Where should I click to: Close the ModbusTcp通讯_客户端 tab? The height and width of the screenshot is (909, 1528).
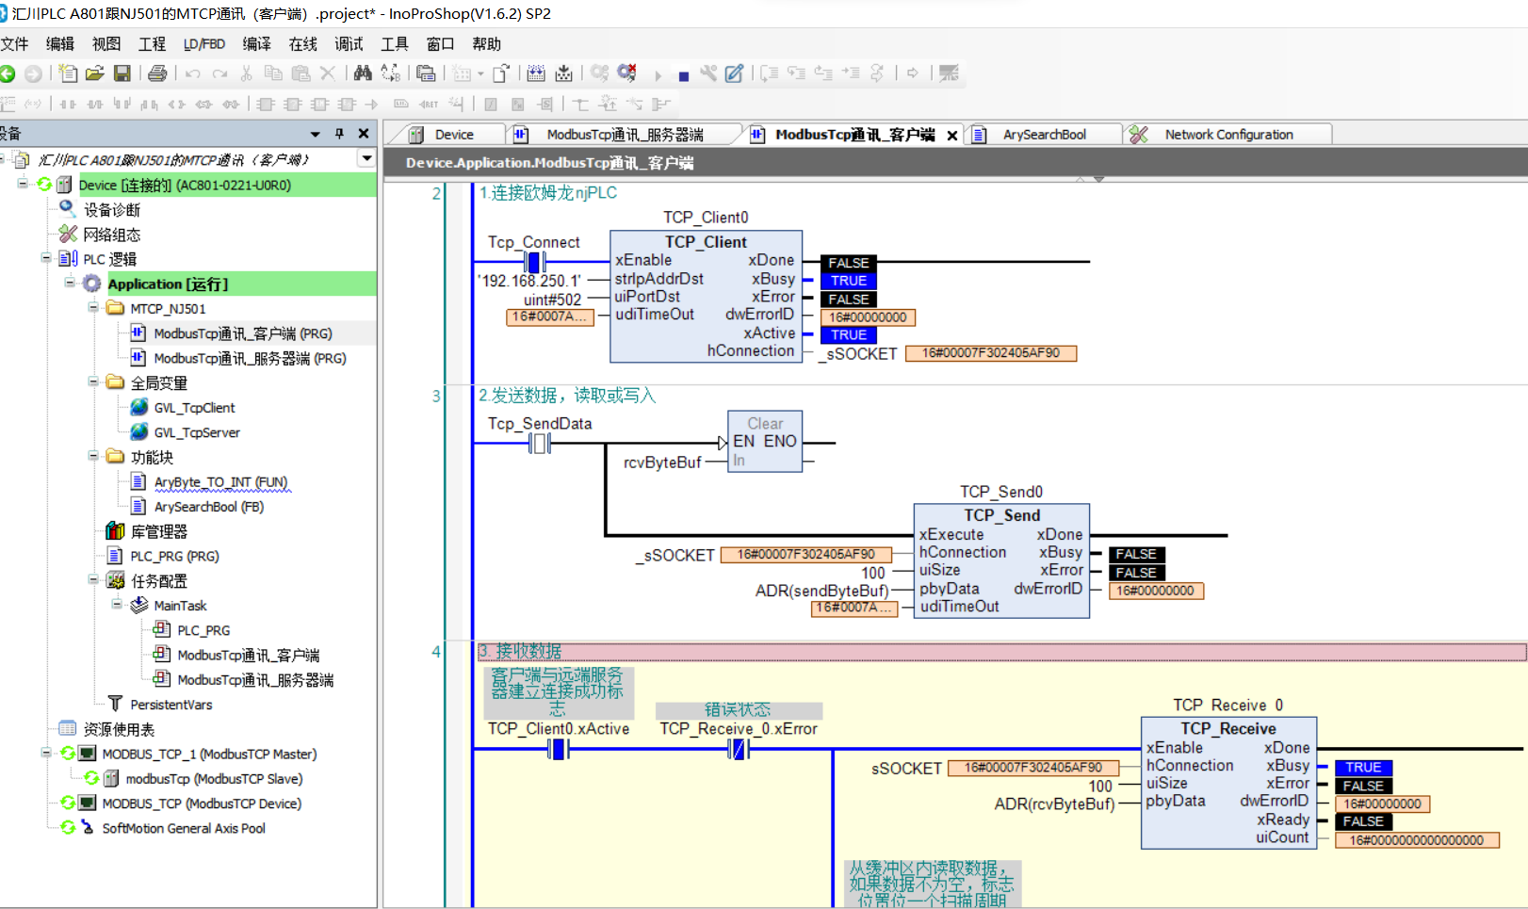[x=952, y=136]
